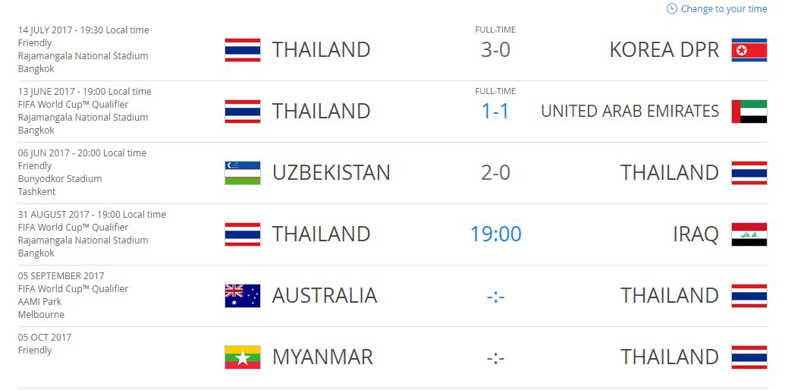Viewport: 807px width, 390px height.
Task: Click the Myanmar flag icon
Action: pyautogui.click(x=243, y=357)
